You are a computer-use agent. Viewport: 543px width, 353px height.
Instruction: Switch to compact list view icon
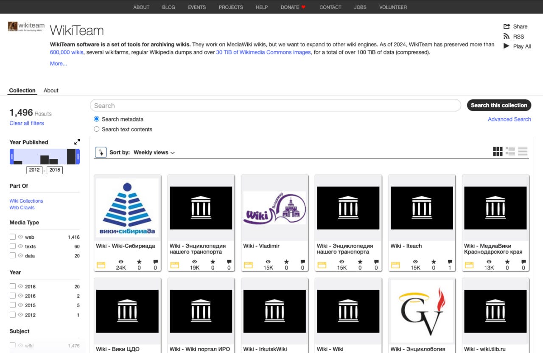(523, 152)
